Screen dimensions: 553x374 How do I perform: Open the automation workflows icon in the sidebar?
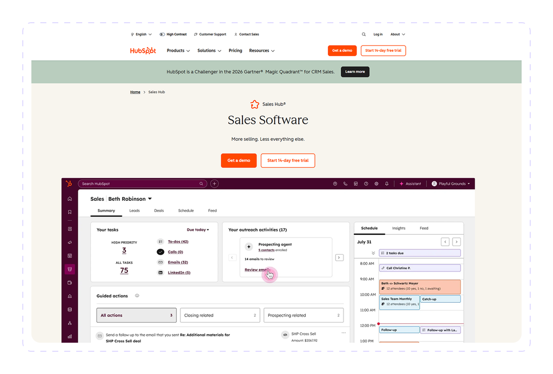(70, 323)
